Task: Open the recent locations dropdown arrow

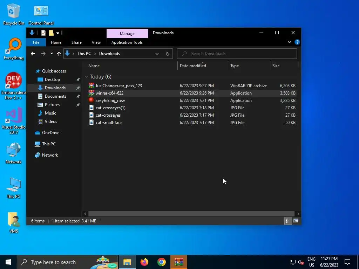Action: 52,54
